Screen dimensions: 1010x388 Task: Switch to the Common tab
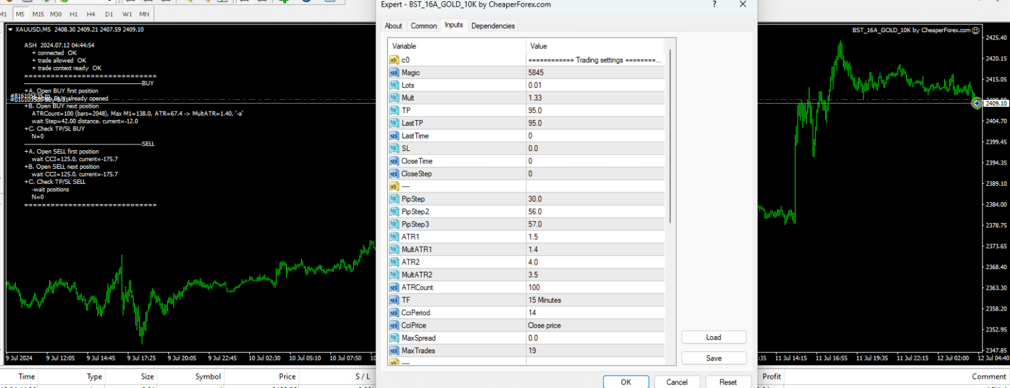[423, 26]
